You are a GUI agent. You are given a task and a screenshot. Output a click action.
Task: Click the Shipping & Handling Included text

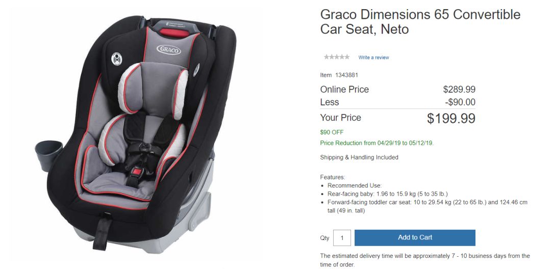[x=359, y=157]
